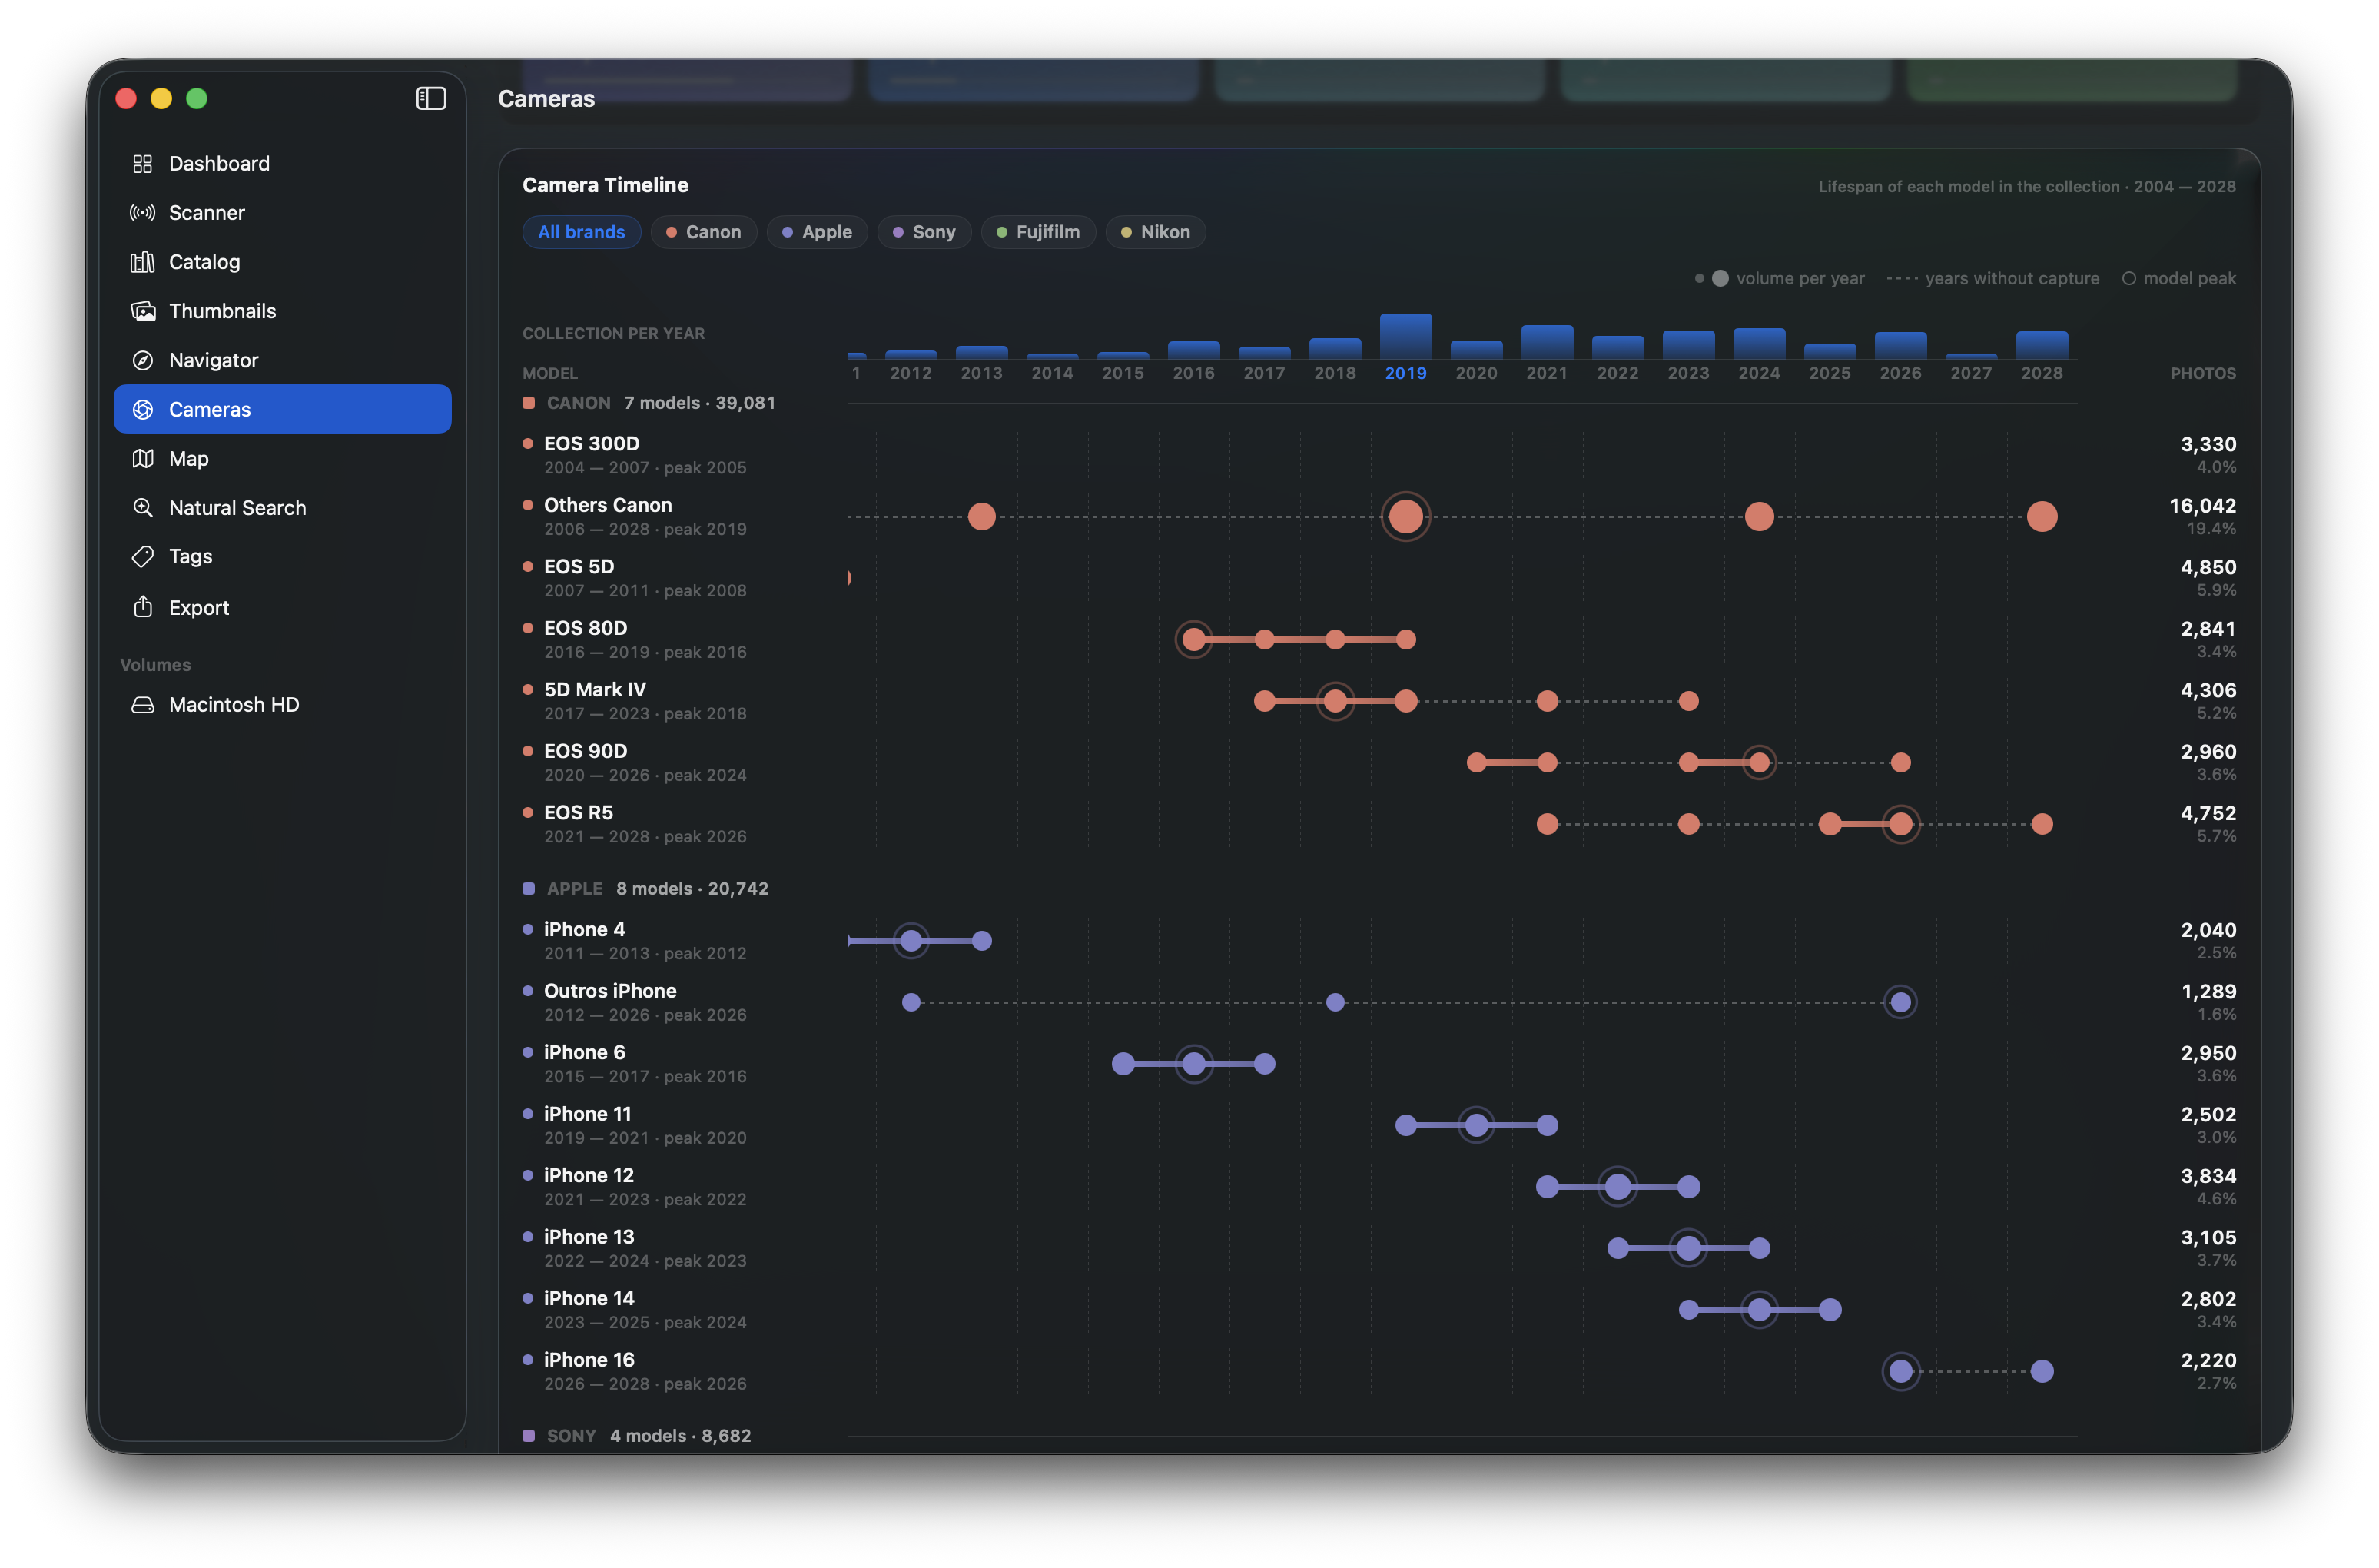Viewport: 2379px width, 1568px height.
Task: Select the All brands filter chip
Action: (x=582, y=232)
